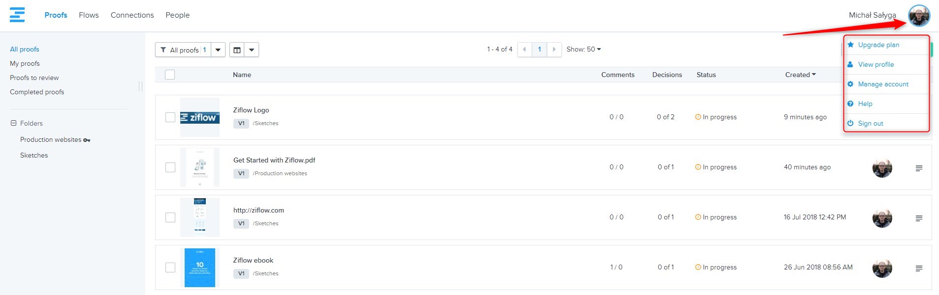
Task: Click the owner avatar on http://ziflow.com row
Action: click(882, 218)
